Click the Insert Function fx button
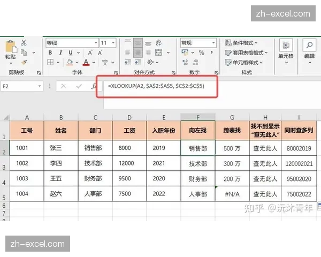 click(94, 86)
